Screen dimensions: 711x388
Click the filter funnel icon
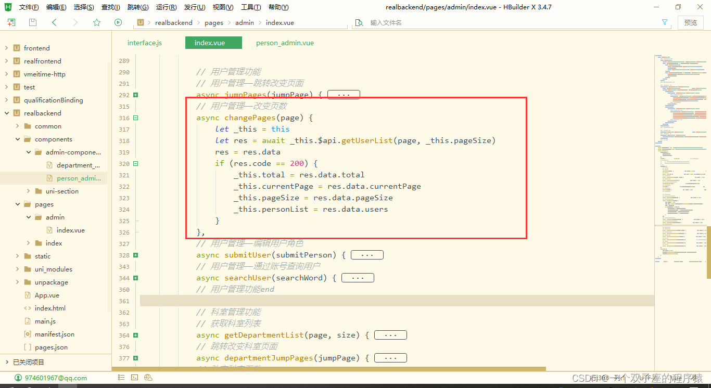pos(665,22)
